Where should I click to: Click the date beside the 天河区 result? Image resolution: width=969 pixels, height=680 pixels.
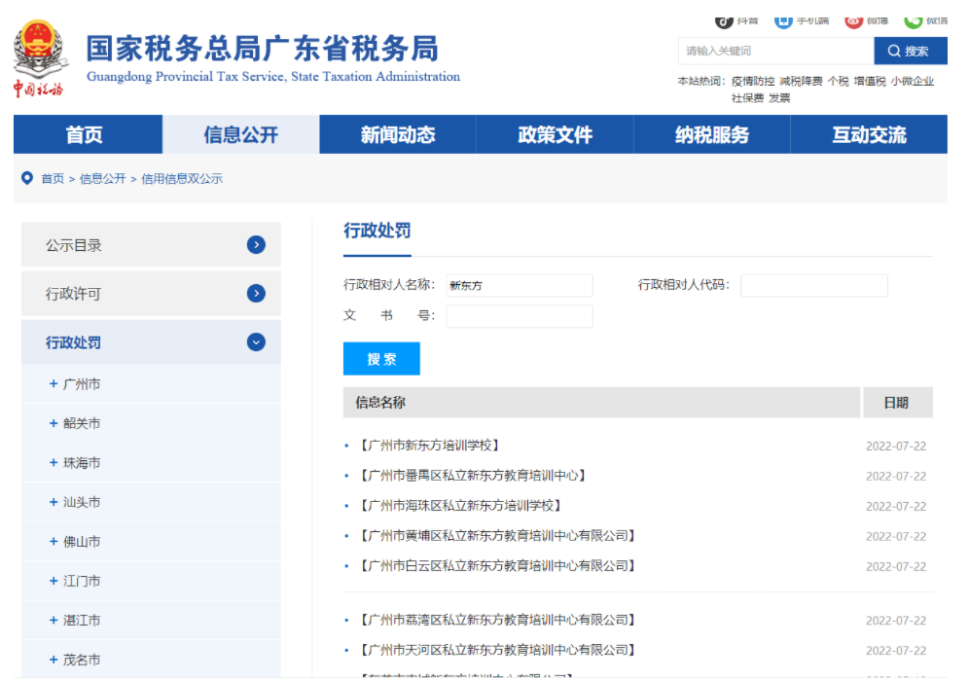(896, 650)
